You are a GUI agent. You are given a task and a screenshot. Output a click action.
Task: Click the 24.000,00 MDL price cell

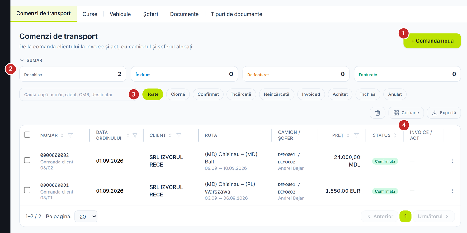(x=347, y=161)
